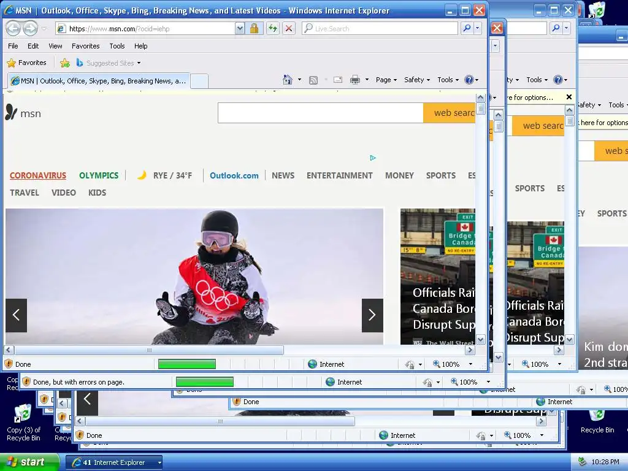The height and width of the screenshot is (471, 628).
Task: Open the Tools menu in the menu bar
Action: click(x=117, y=46)
